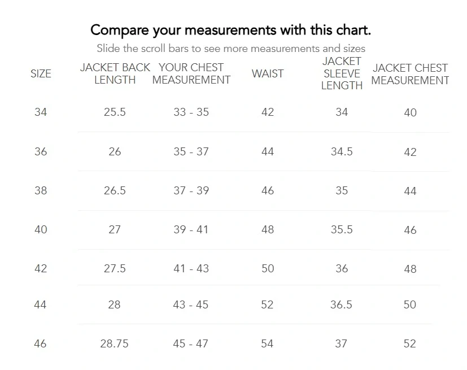The height and width of the screenshot is (370, 467).
Task: Click the 28.75 back length value
Action: (x=115, y=343)
